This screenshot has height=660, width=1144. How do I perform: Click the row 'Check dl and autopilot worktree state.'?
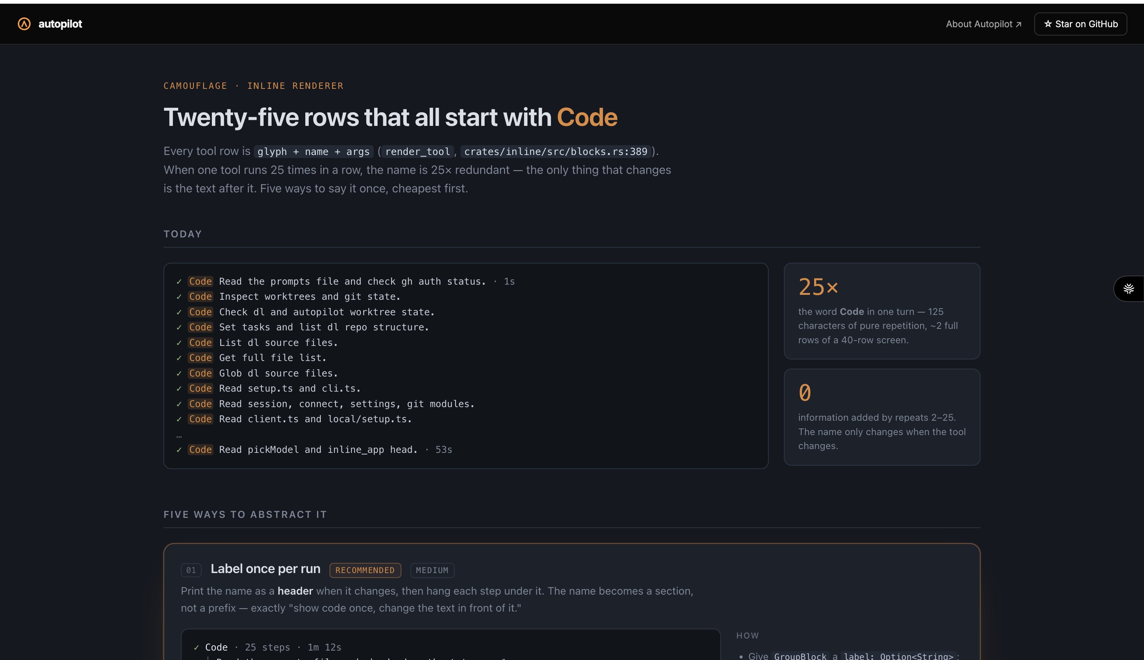pyautogui.click(x=305, y=312)
